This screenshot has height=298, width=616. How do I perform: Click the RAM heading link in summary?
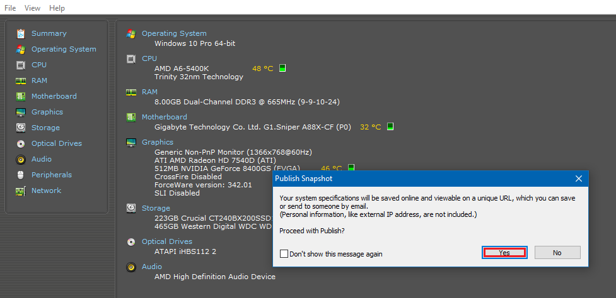click(x=149, y=92)
